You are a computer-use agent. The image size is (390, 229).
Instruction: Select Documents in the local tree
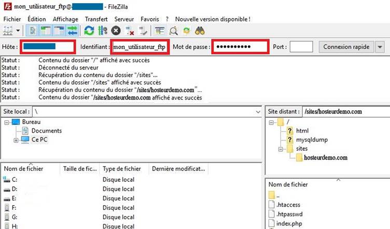[x=47, y=131]
